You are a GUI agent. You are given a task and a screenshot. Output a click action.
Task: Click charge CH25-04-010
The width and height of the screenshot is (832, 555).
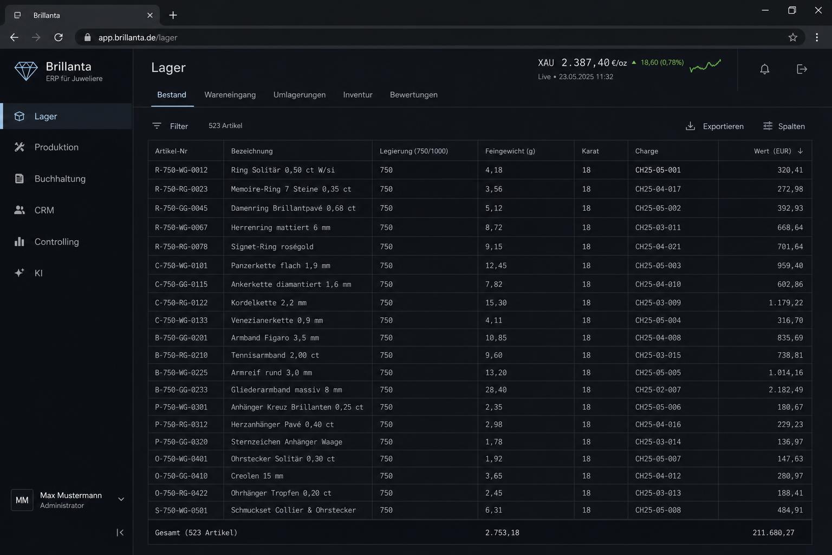coord(658,284)
